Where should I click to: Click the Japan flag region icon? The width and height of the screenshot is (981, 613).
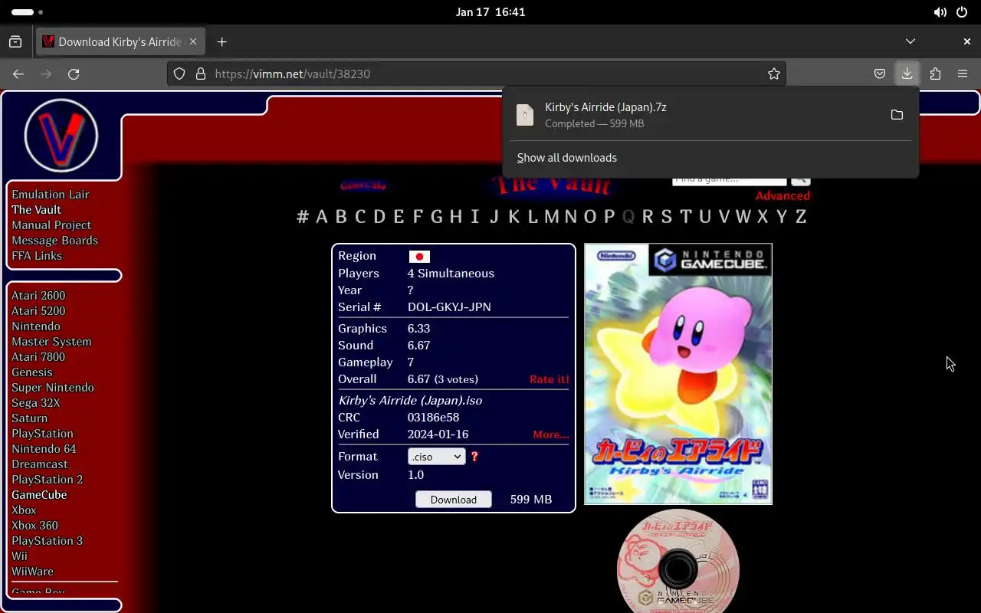coord(419,257)
